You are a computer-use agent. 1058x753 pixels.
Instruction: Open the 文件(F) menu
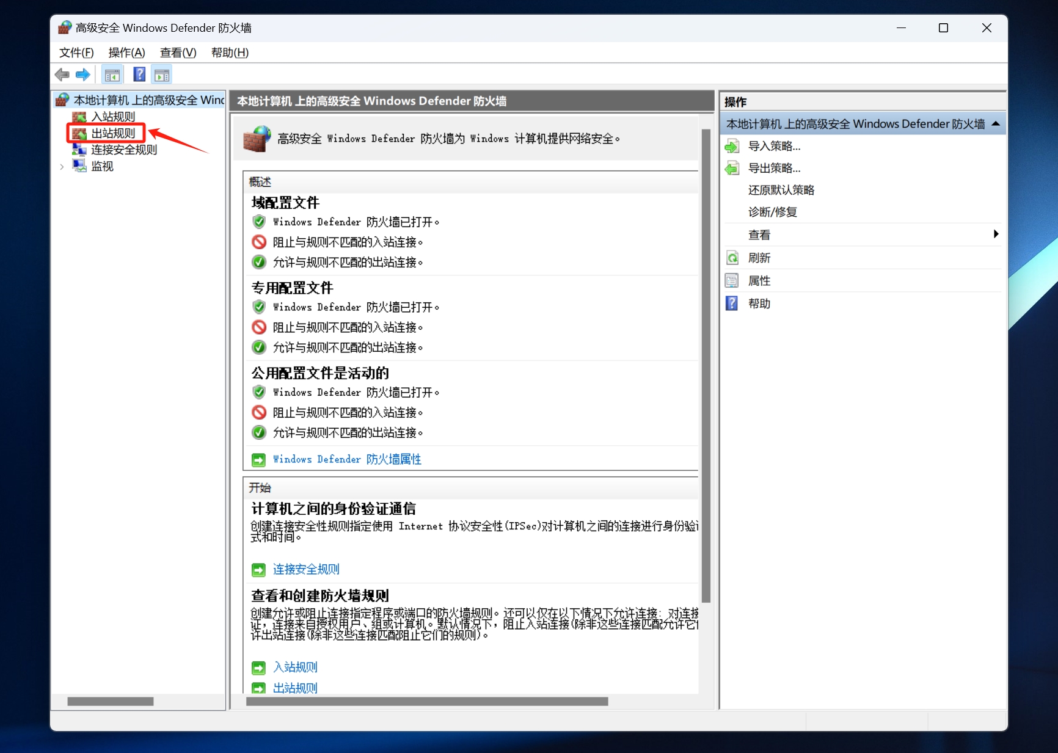pyautogui.click(x=76, y=53)
